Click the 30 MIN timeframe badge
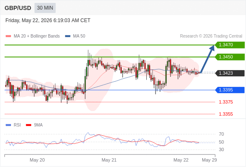Image resolution: width=246 pixels, height=167 pixels. [45, 8]
